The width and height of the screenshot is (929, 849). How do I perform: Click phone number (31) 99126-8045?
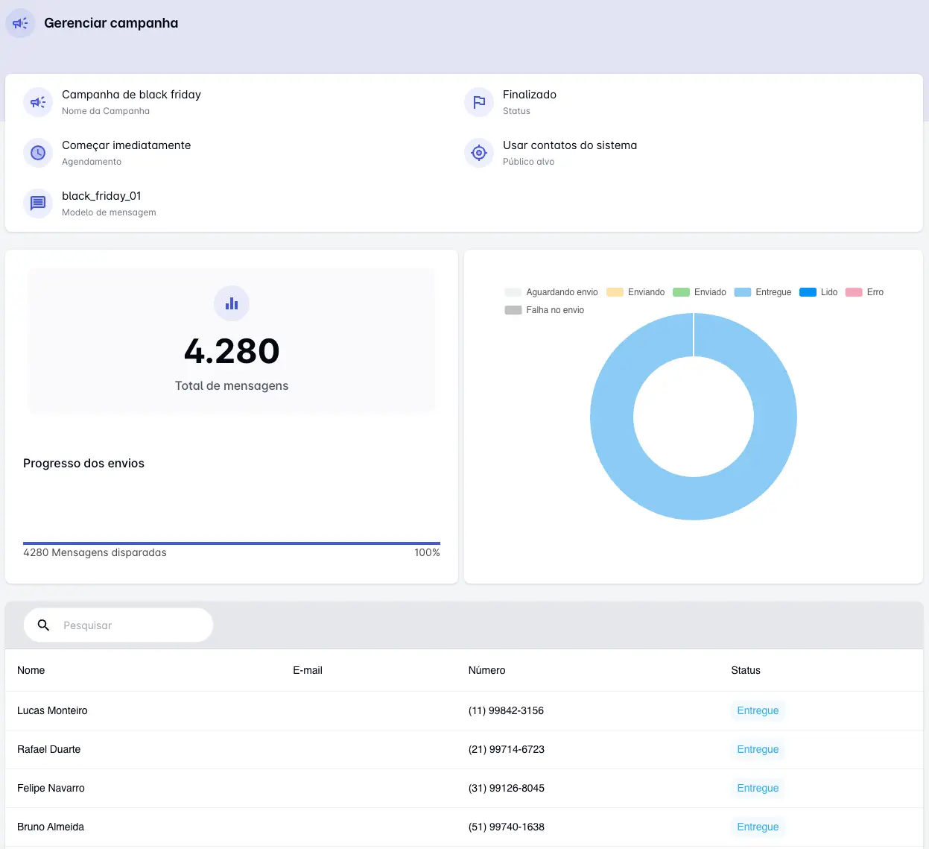click(x=507, y=788)
